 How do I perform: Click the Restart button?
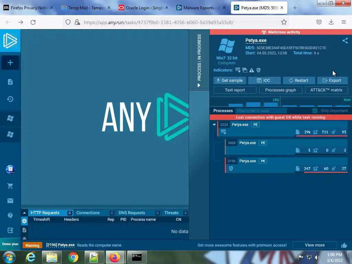click(x=299, y=80)
